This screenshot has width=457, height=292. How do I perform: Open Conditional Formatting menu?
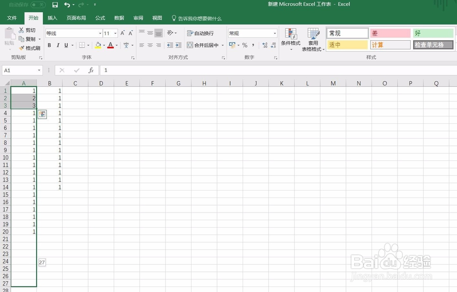pyautogui.click(x=291, y=39)
